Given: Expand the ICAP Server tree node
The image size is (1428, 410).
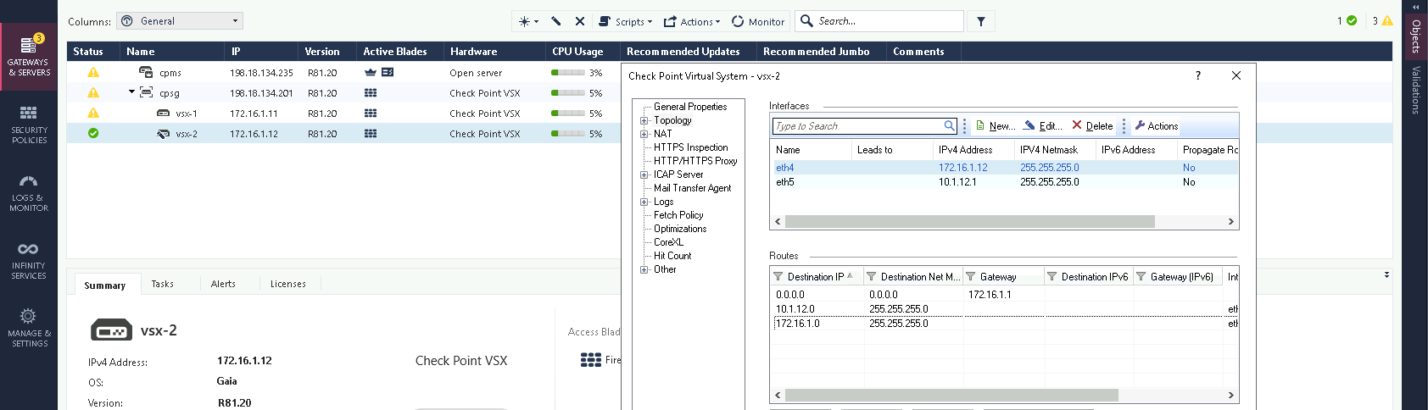Looking at the screenshot, I should (x=644, y=175).
